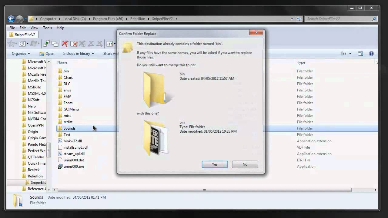Click the change view list icon
The height and width of the screenshot is (218, 388).
pos(344,54)
